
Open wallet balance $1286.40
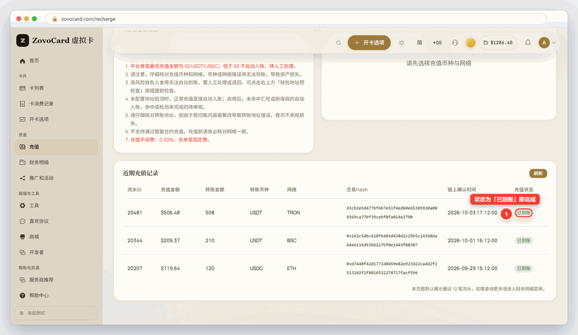tap(498, 43)
